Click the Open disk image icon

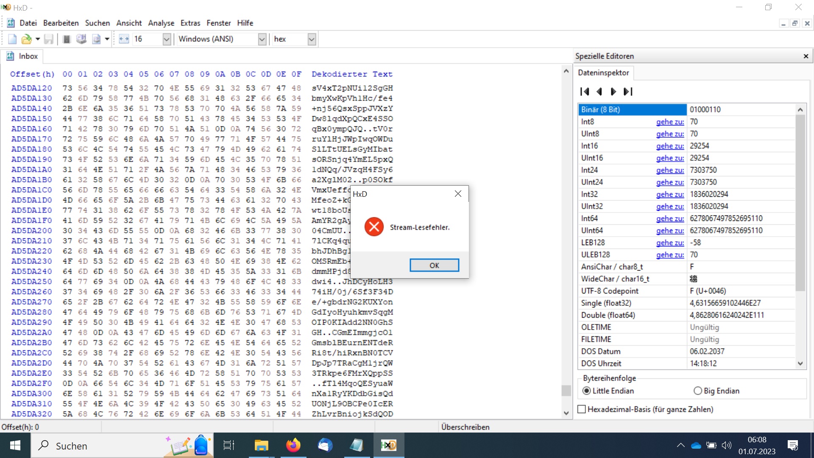tap(97, 39)
